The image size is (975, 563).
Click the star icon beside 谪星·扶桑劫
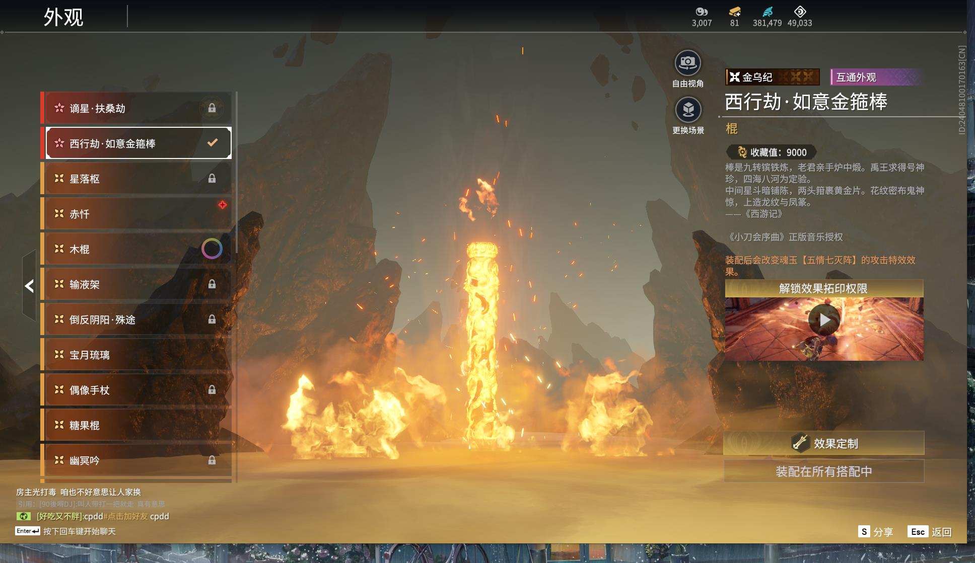click(x=59, y=108)
